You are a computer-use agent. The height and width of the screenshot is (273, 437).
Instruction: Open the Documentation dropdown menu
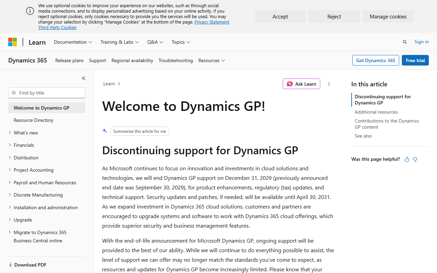pyautogui.click(x=73, y=42)
